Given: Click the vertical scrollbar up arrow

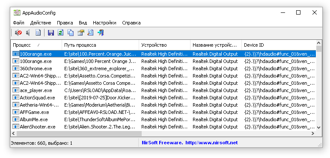Looking at the screenshot, I should tap(319, 43).
